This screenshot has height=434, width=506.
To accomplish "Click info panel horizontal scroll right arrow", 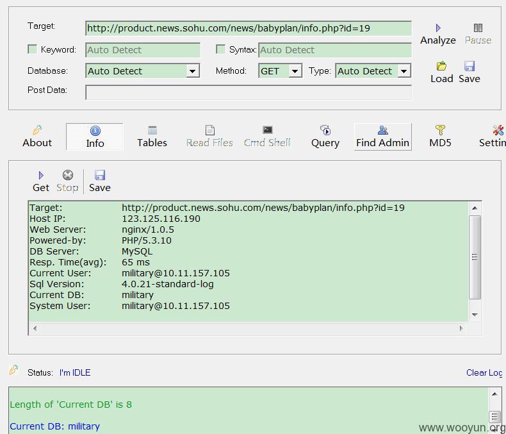I will point(461,328).
